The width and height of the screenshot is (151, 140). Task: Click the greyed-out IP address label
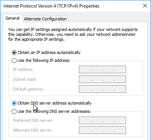[23, 69]
